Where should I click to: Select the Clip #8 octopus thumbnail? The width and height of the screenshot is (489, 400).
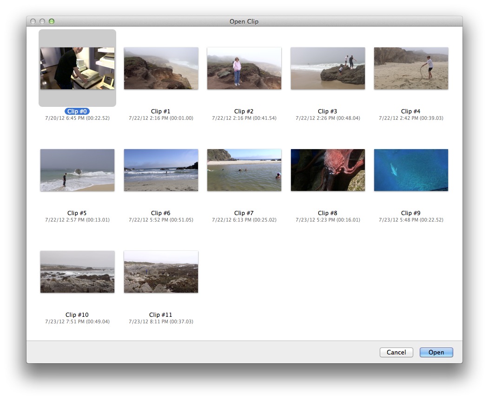[327, 170]
